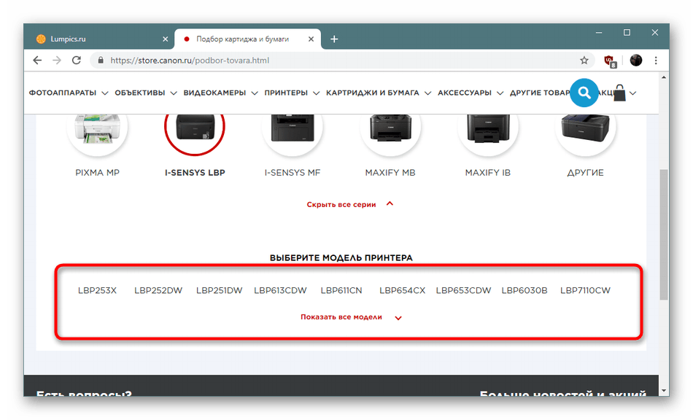
Task: Open the ВИДЕОКАМЕРЫ menu
Action: (214, 93)
